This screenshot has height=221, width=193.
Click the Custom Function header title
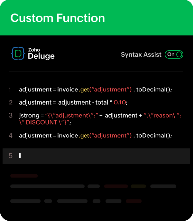58,18
